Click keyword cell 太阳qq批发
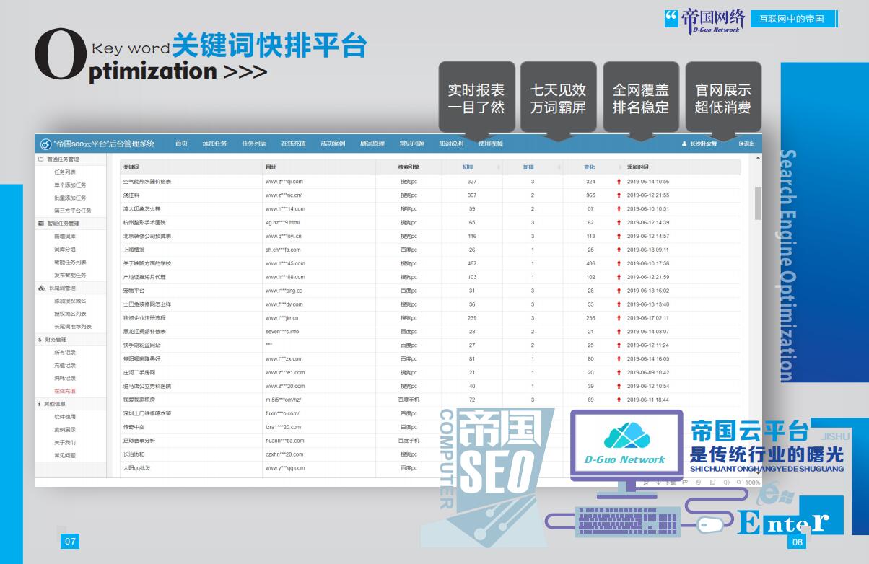The width and height of the screenshot is (869, 564). 136,468
